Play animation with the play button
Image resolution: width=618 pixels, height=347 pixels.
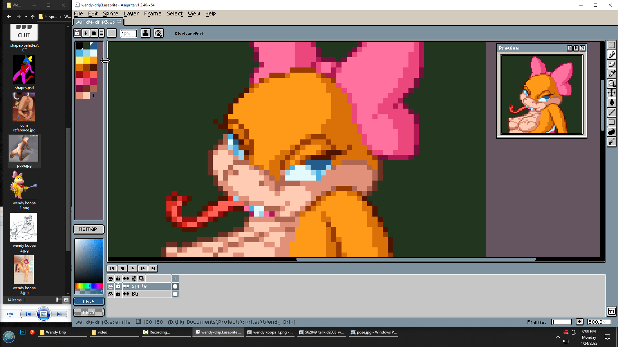pos(132,268)
